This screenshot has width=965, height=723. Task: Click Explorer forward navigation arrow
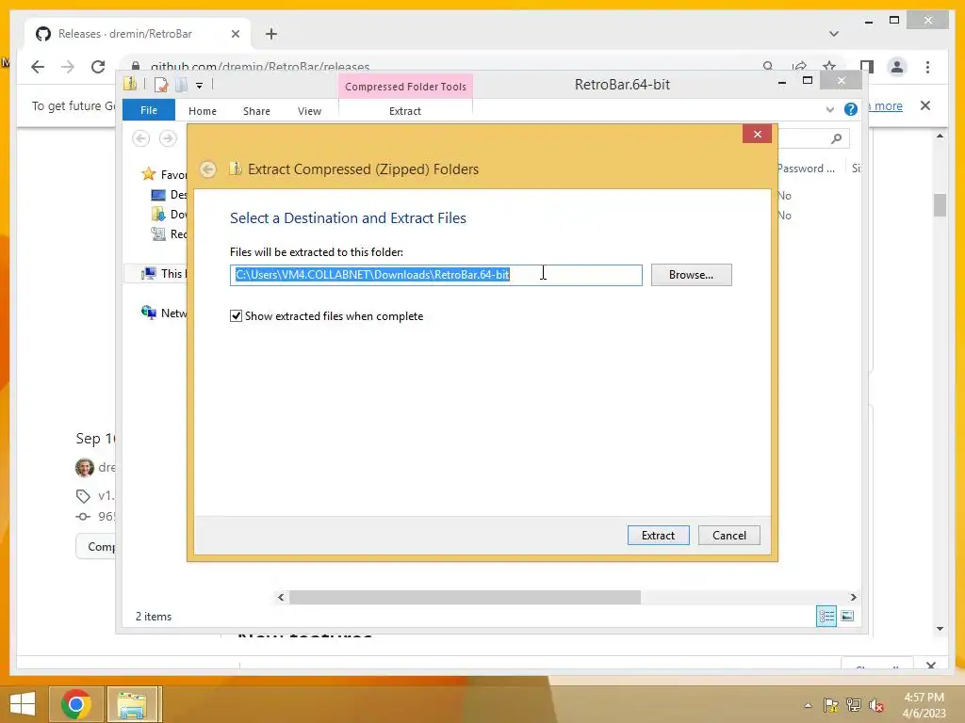pos(168,138)
